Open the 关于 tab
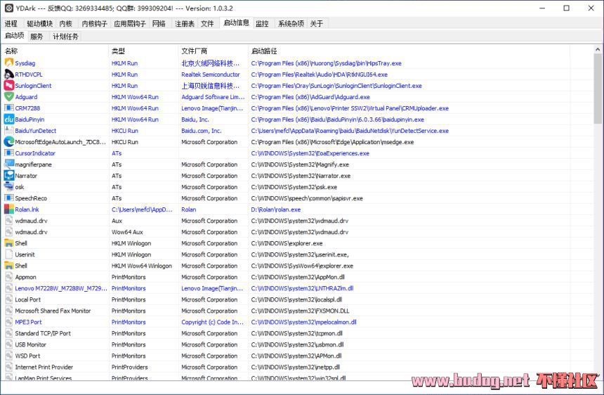This screenshot has height=395, width=604. tap(317, 24)
